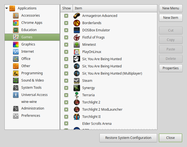Click the Torchlight II icon
Image resolution: width=187 pixels, height=147 pixels.
coord(77,117)
